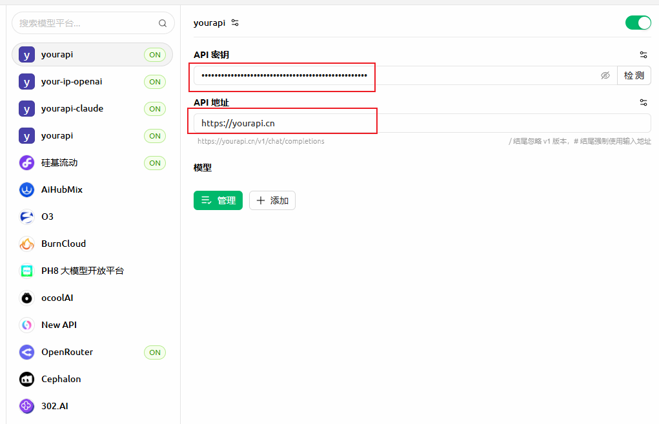
Task: Select the OpenRouter provider
Action: pyautogui.click(x=92, y=352)
